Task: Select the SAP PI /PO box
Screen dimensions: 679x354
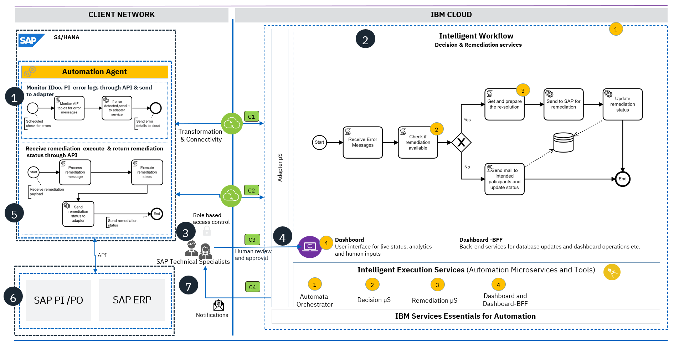Action: coord(58,300)
